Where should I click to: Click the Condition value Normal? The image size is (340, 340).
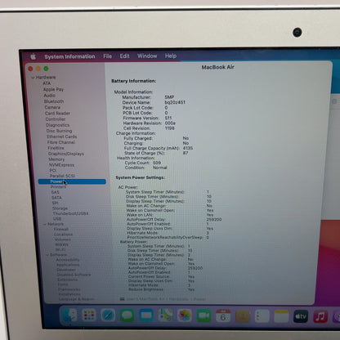[x=160, y=168]
